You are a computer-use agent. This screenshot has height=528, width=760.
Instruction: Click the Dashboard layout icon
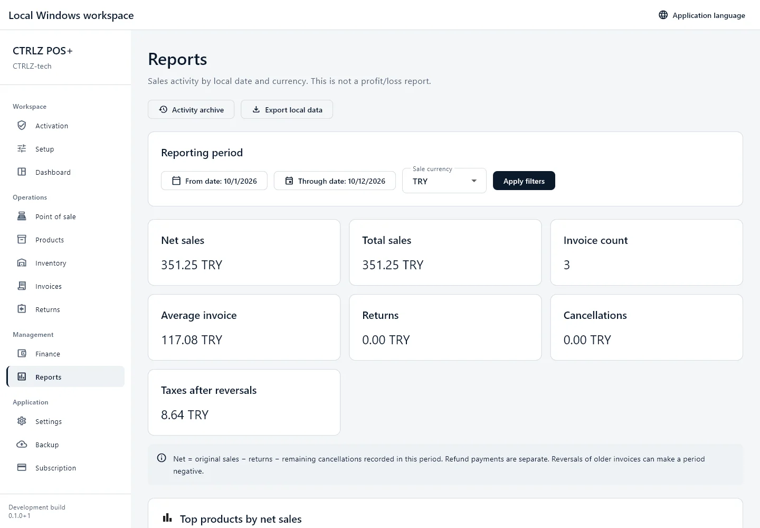pyautogui.click(x=22, y=172)
